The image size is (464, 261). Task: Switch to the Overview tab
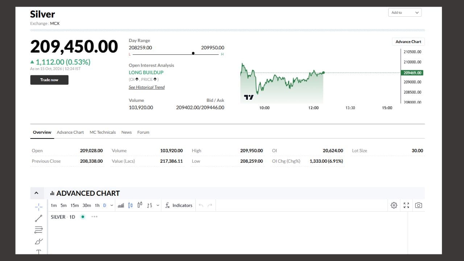coord(42,132)
